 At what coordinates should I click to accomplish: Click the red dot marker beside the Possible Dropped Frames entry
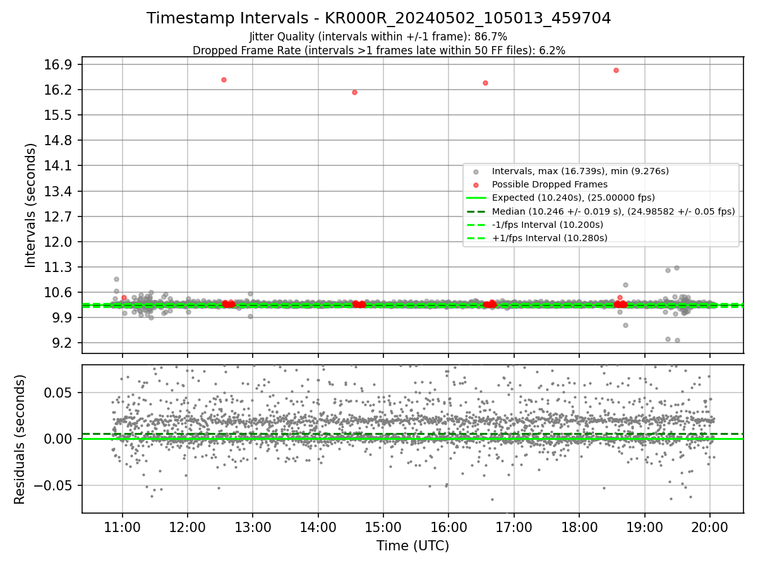[x=476, y=185]
